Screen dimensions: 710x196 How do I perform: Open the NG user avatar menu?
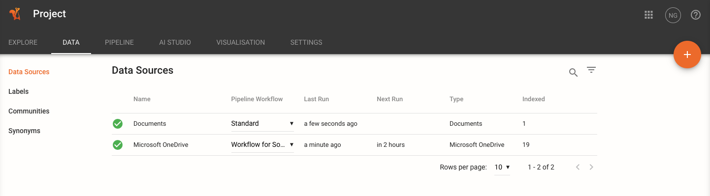click(x=673, y=15)
